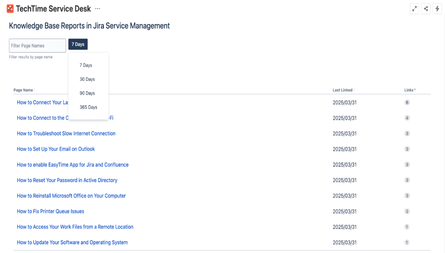Image resolution: width=445 pixels, height=253 pixels.
Task: Focus the Filter Page Names input
Action: point(37,45)
